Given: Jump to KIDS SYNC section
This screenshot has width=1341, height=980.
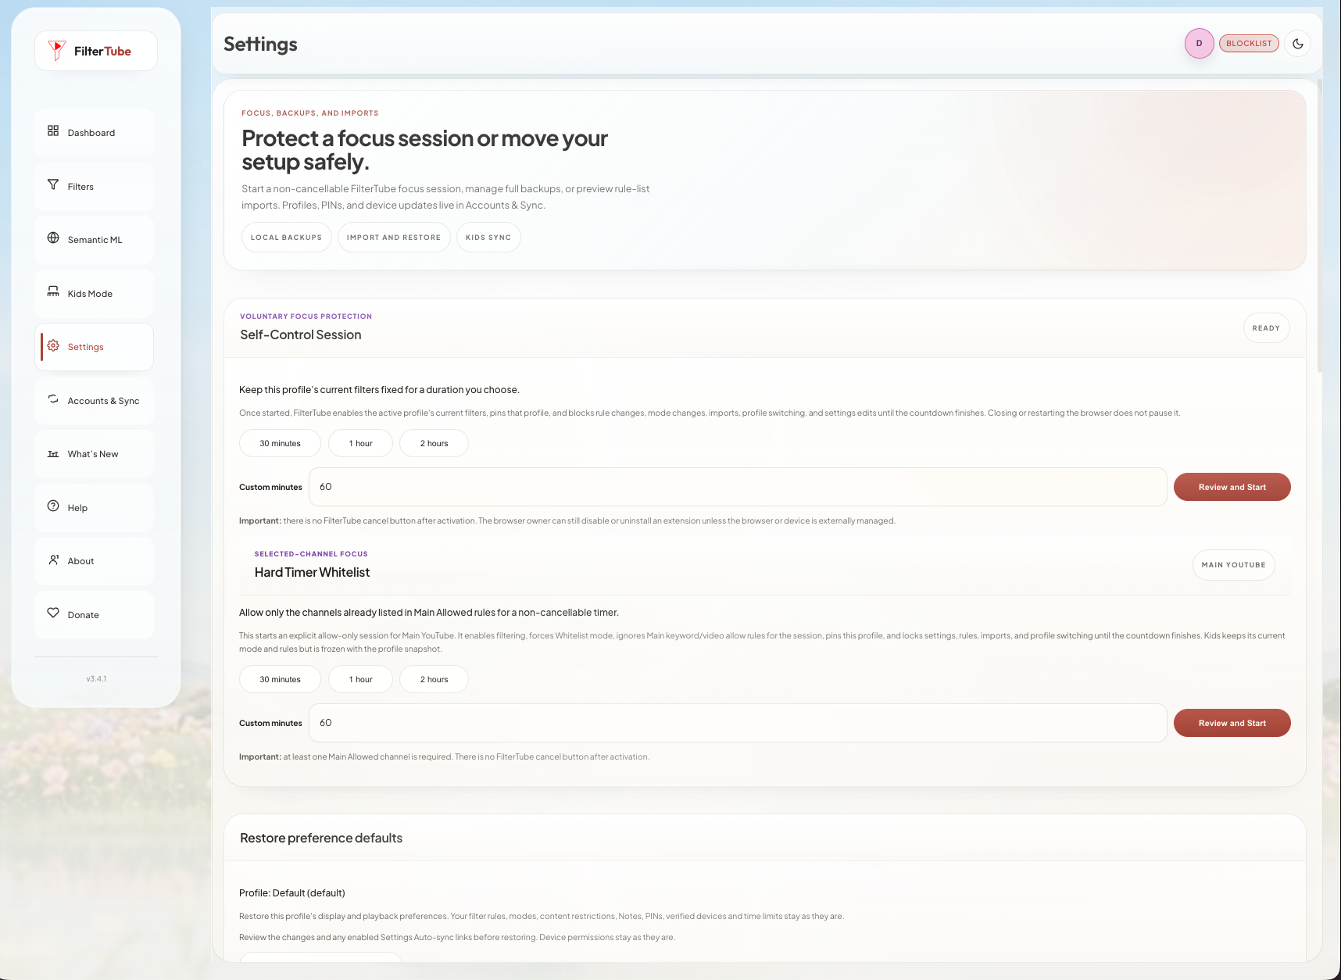Looking at the screenshot, I should [488, 238].
